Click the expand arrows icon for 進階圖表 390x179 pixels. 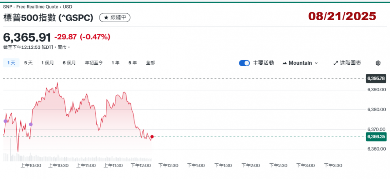336,63
